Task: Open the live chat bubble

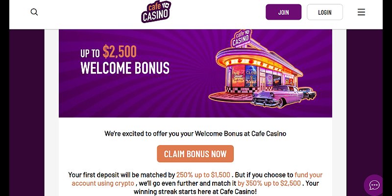Action: click(x=374, y=185)
